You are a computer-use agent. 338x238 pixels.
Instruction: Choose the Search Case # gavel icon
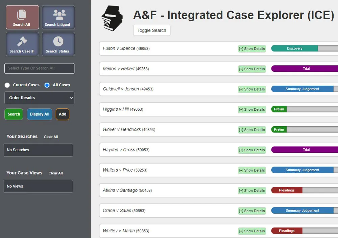click(x=22, y=41)
